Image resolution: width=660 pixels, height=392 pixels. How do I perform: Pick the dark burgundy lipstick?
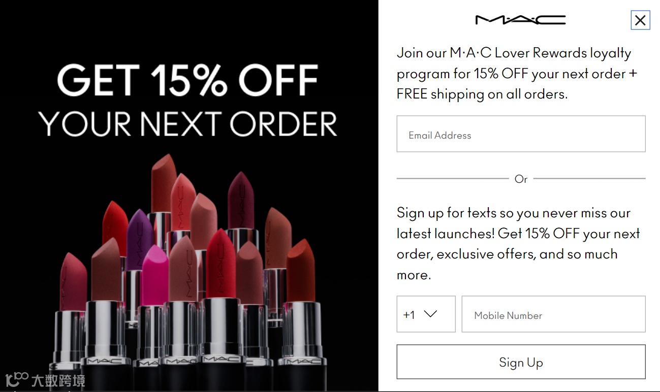point(240,201)
